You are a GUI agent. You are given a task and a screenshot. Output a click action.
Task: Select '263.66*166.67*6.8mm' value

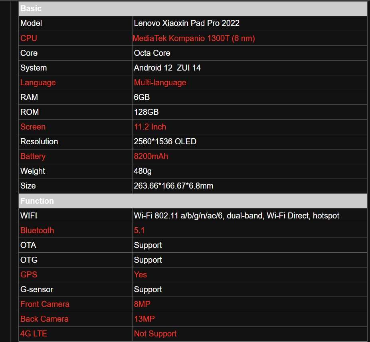[x=174, y=186]
